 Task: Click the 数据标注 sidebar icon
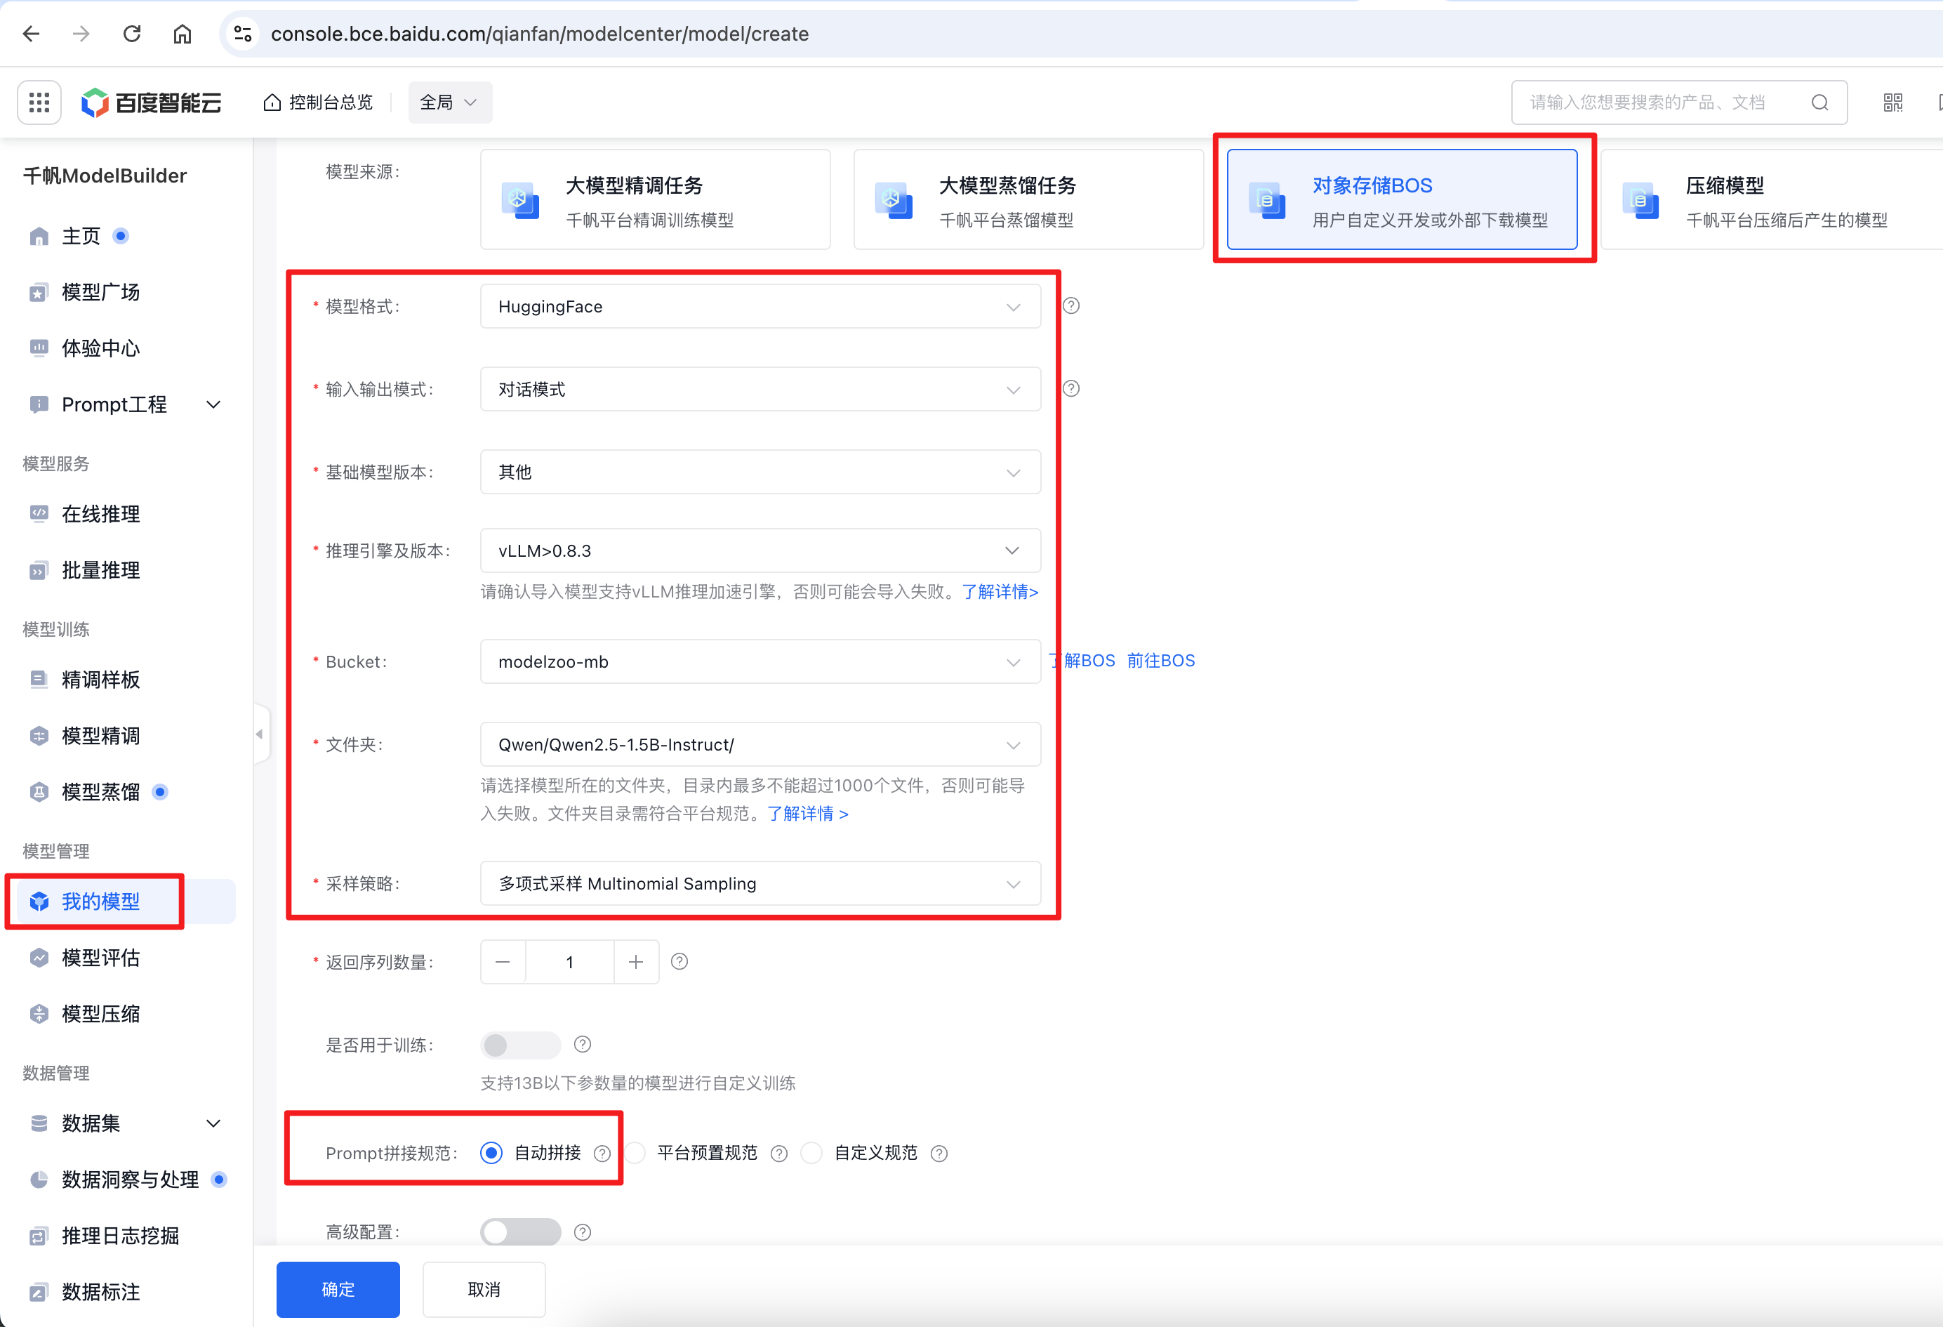(x=39, y=1292)
